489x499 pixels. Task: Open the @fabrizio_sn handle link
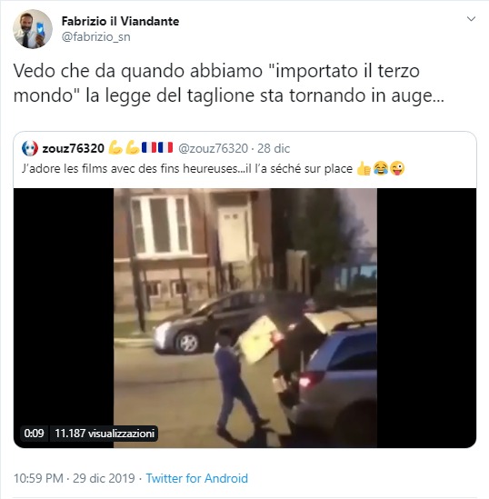click(95, 37)
